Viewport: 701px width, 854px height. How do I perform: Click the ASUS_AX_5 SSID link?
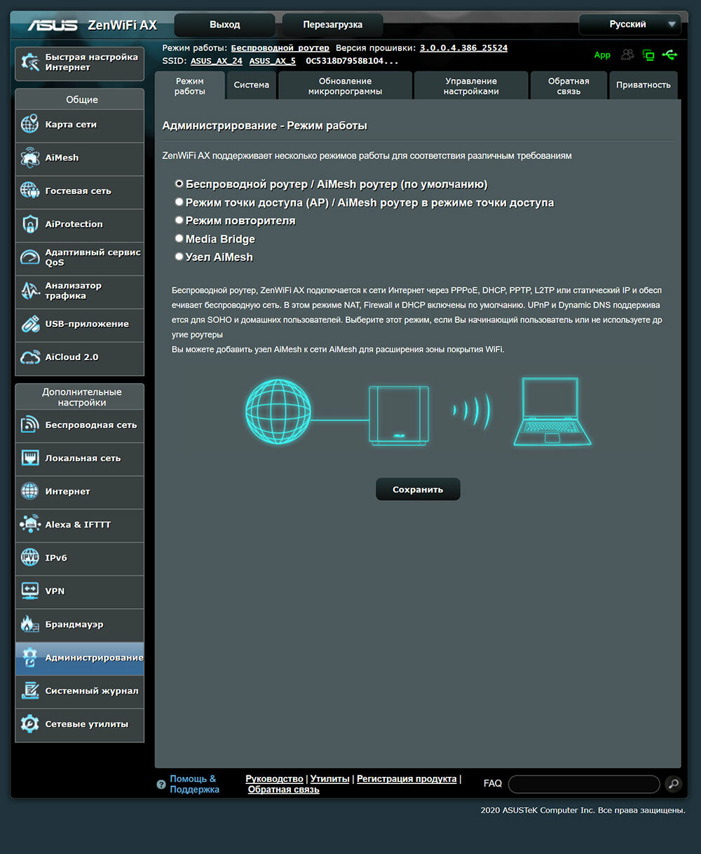coord(273,61)
